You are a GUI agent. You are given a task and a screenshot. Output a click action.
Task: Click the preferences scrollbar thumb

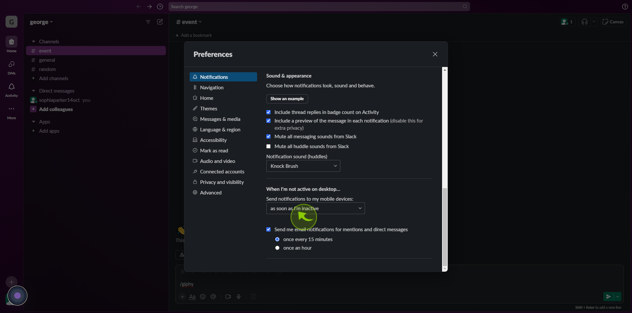[x=445, y=227]
